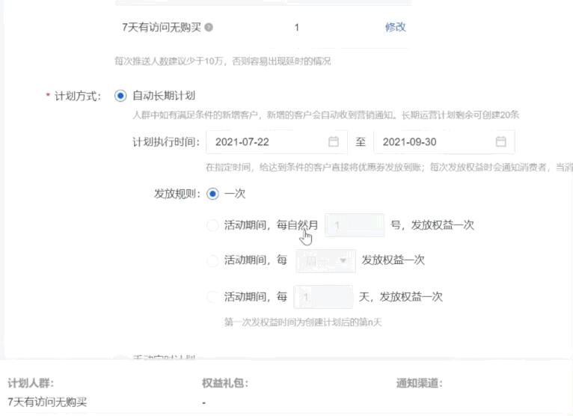This screenshot has width=573, height=416.
Task: Select 一次 distribution rule radio
Action: (x=212, y=193)
